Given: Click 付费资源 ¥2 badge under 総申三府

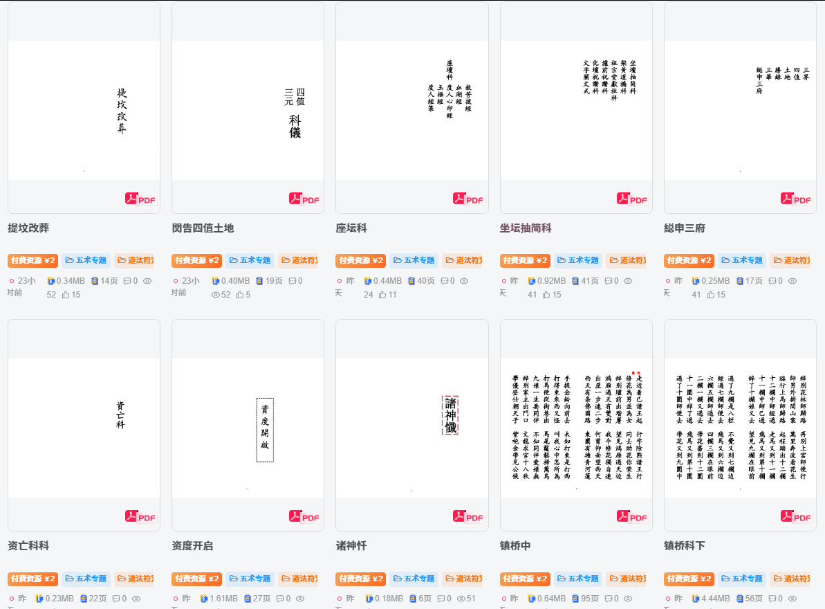Looking at the screenshot, I should point(689,260).
